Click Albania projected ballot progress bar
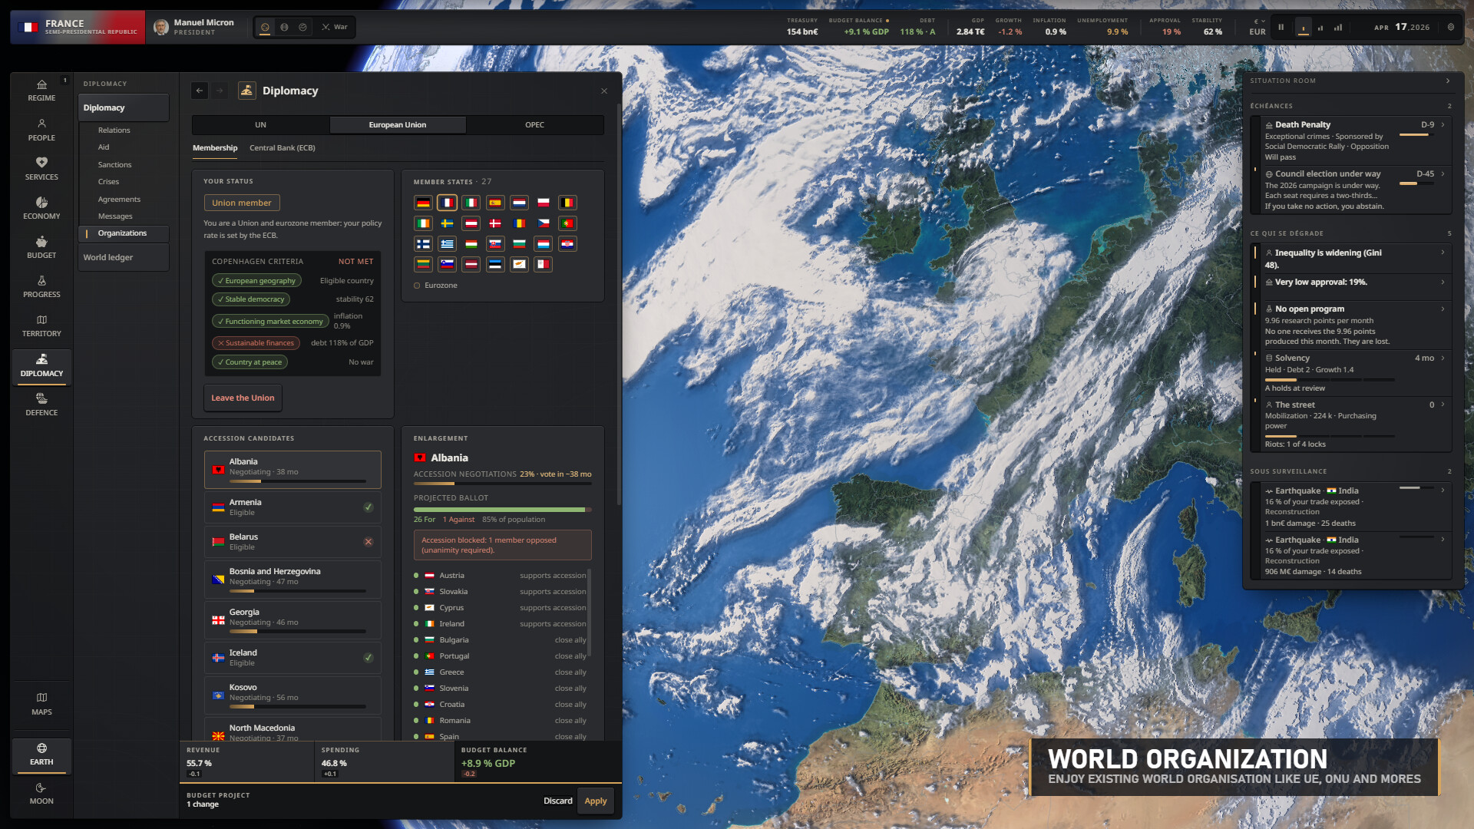Screen dimensions: 1474x829 click(503, 510)
